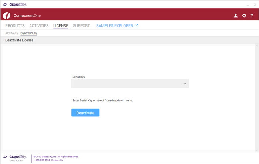Click the 'Serial Key' label
This screenshot has height=164, width=259.
point(78,77)
